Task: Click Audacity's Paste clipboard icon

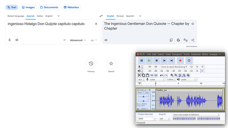Action: 147,75
